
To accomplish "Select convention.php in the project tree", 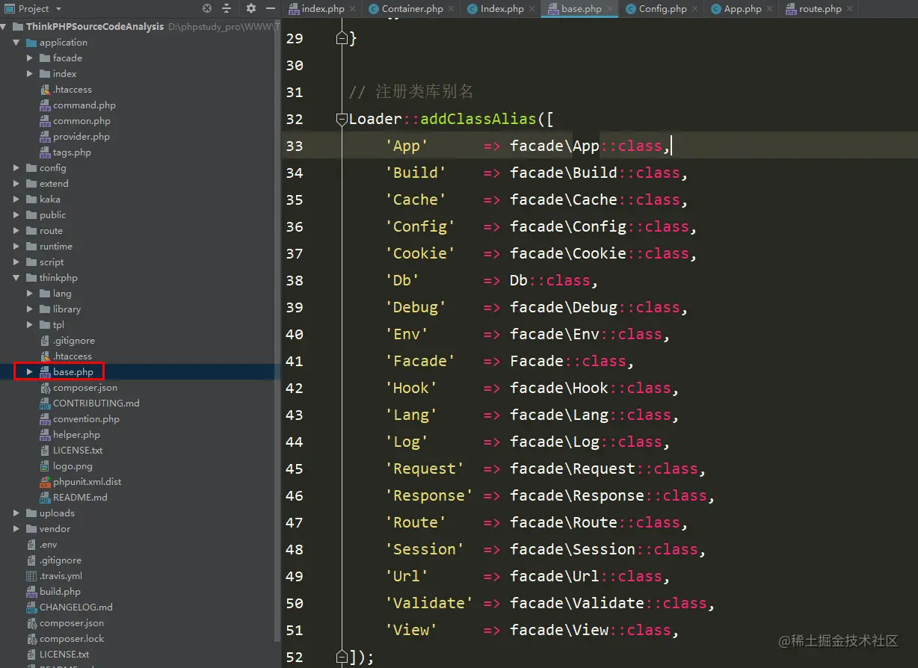I will [x=86, y=419].
